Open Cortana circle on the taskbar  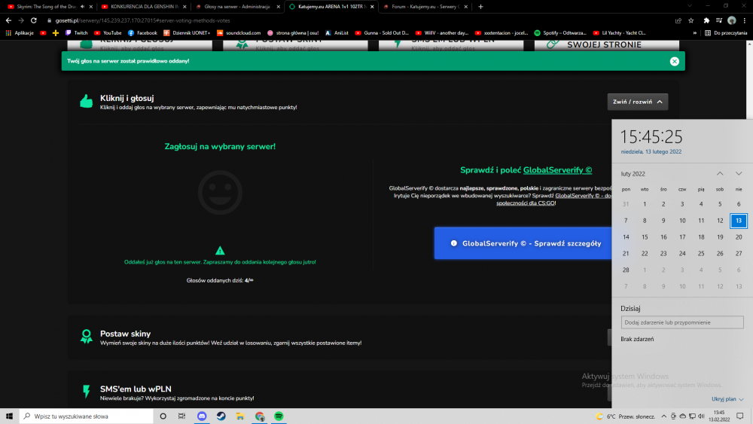click(x=163, y=416)
